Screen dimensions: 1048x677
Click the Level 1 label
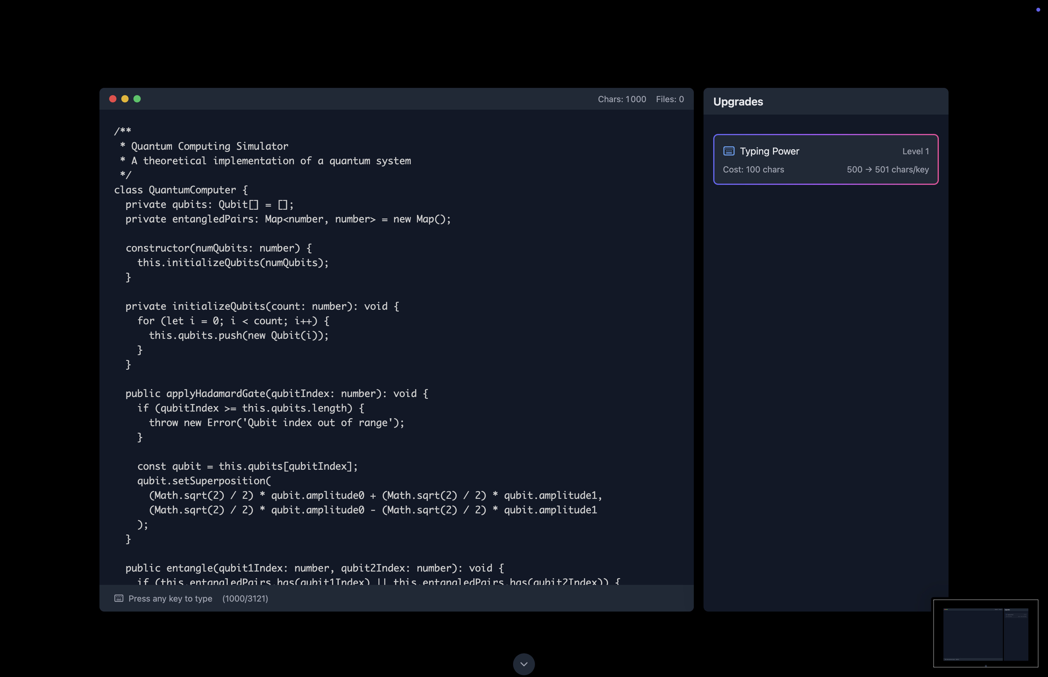pyautogui.click(x=915, y=151)
